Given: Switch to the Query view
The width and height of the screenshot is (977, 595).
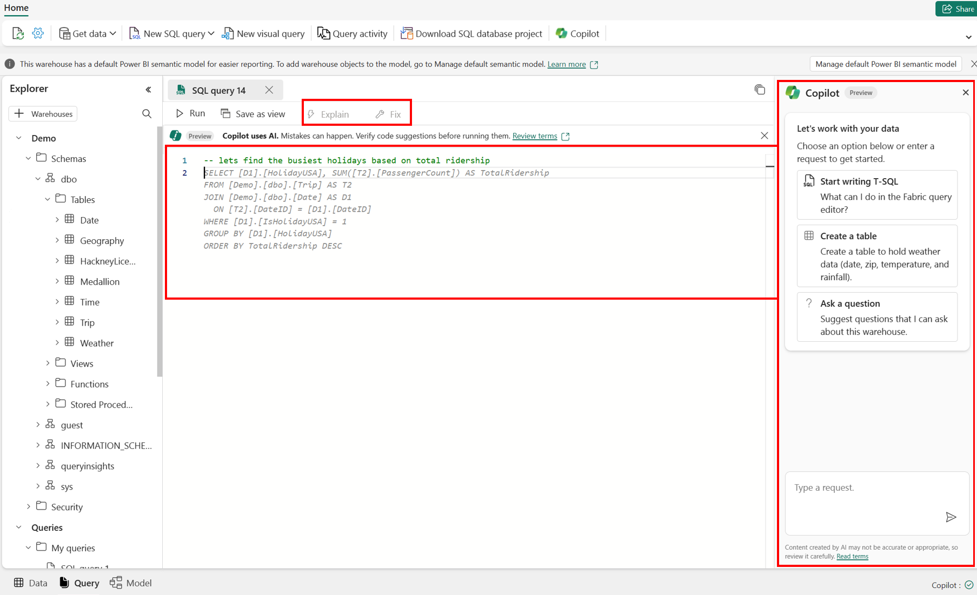Looking at the screenshot, I should pyautogui.click(x=79, y=583).
